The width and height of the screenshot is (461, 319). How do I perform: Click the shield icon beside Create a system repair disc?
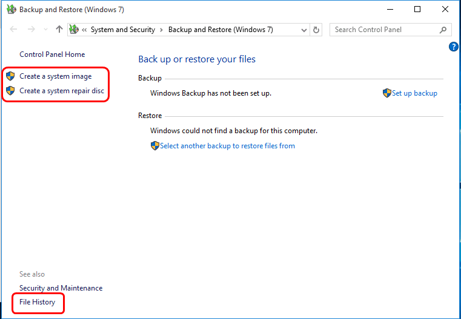tap(10, 91)
